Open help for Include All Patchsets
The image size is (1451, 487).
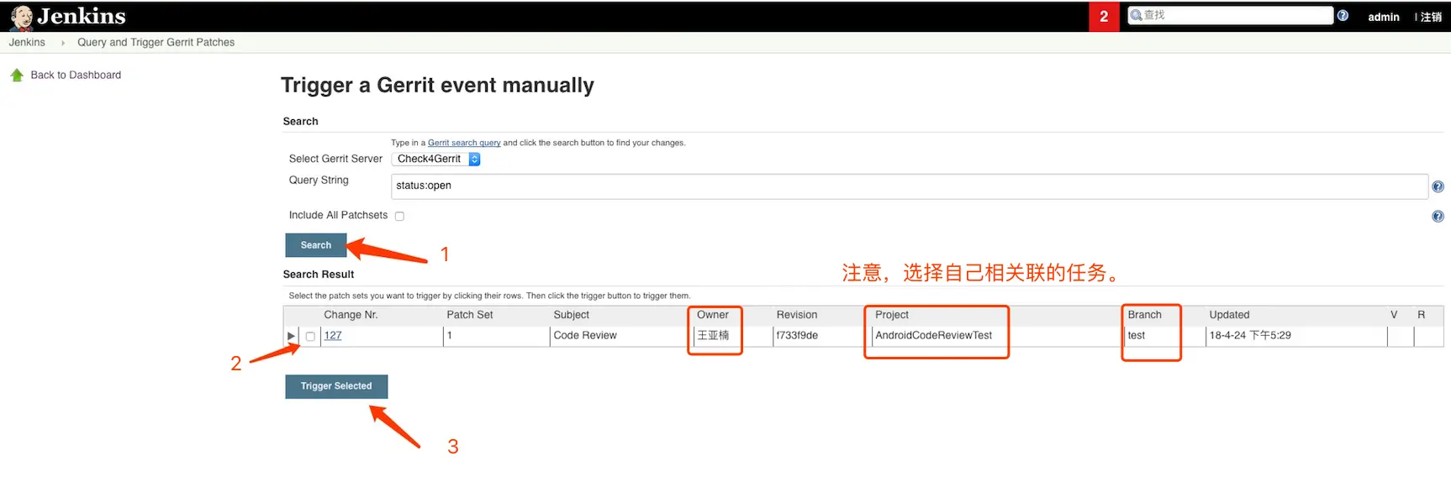1438,216
